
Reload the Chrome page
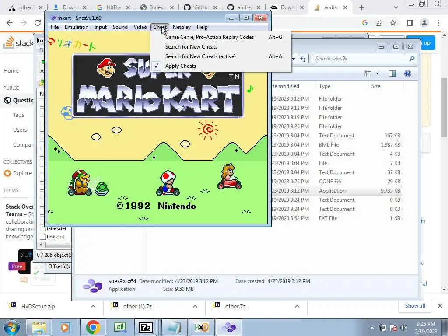tap(38, 23)
